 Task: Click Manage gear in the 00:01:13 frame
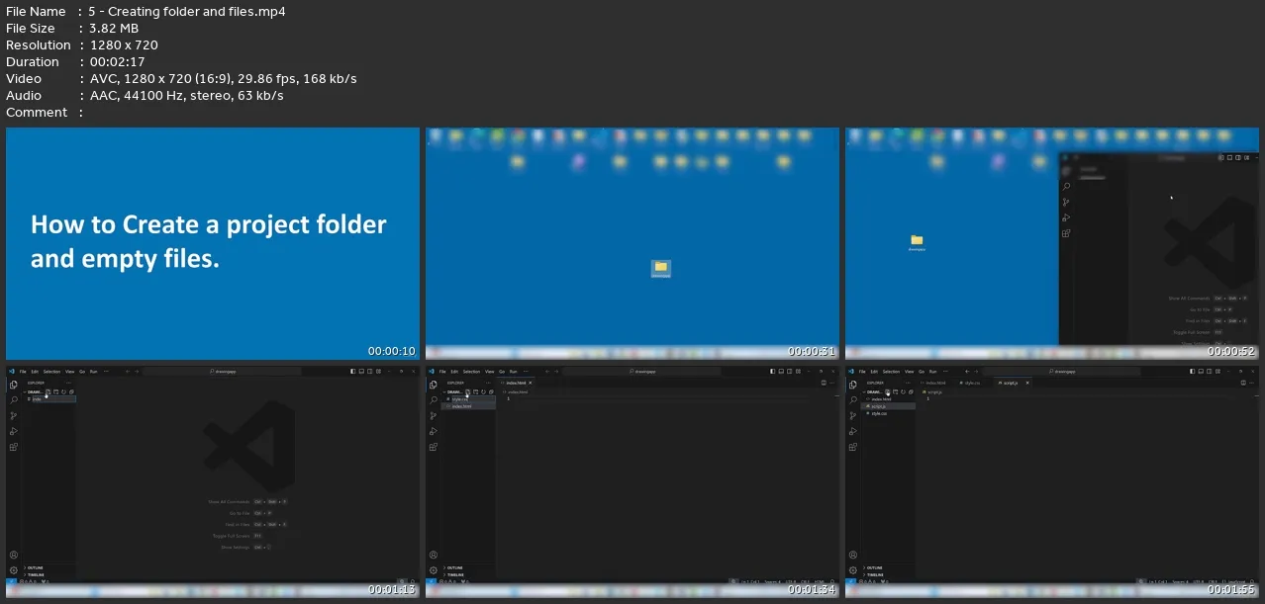tap(14, 570)
